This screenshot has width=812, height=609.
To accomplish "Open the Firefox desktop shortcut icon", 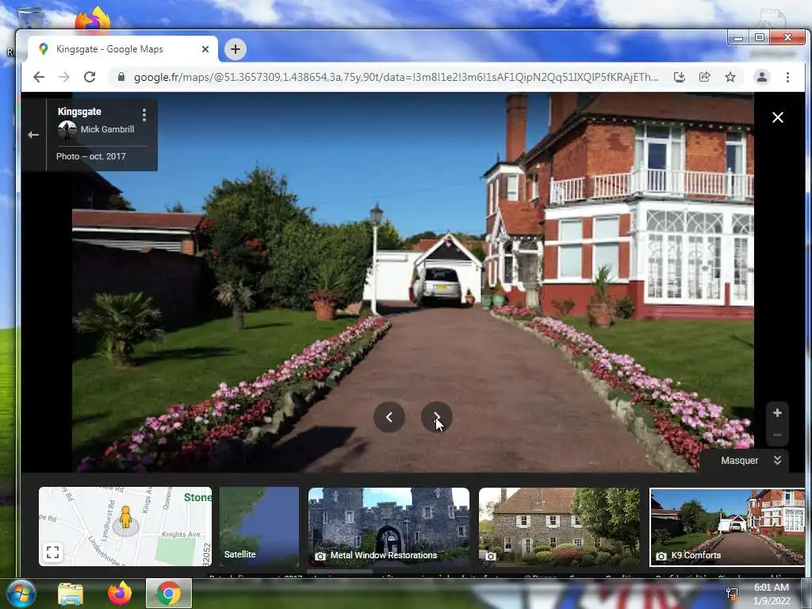I will point(93,18).
